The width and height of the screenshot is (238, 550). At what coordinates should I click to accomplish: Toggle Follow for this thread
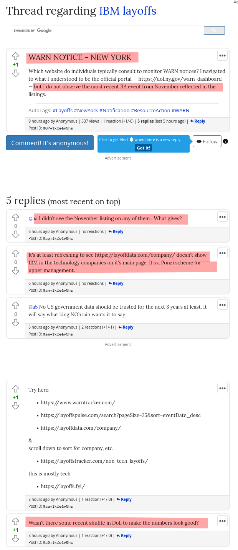click(x=207, y=141)
